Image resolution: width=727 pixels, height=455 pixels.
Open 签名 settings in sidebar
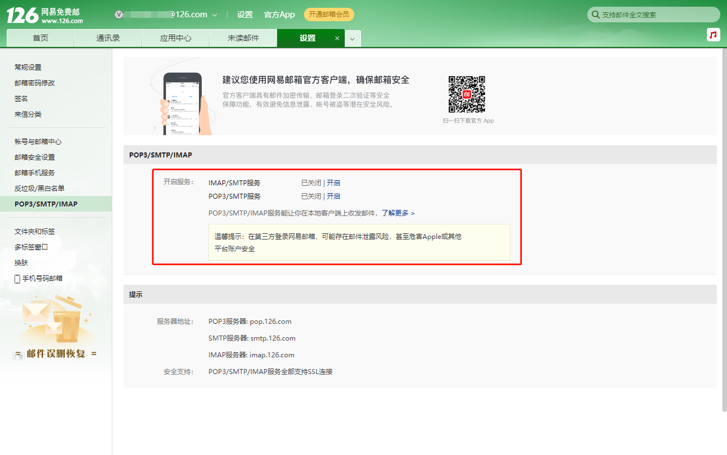[x=21, y=98]
